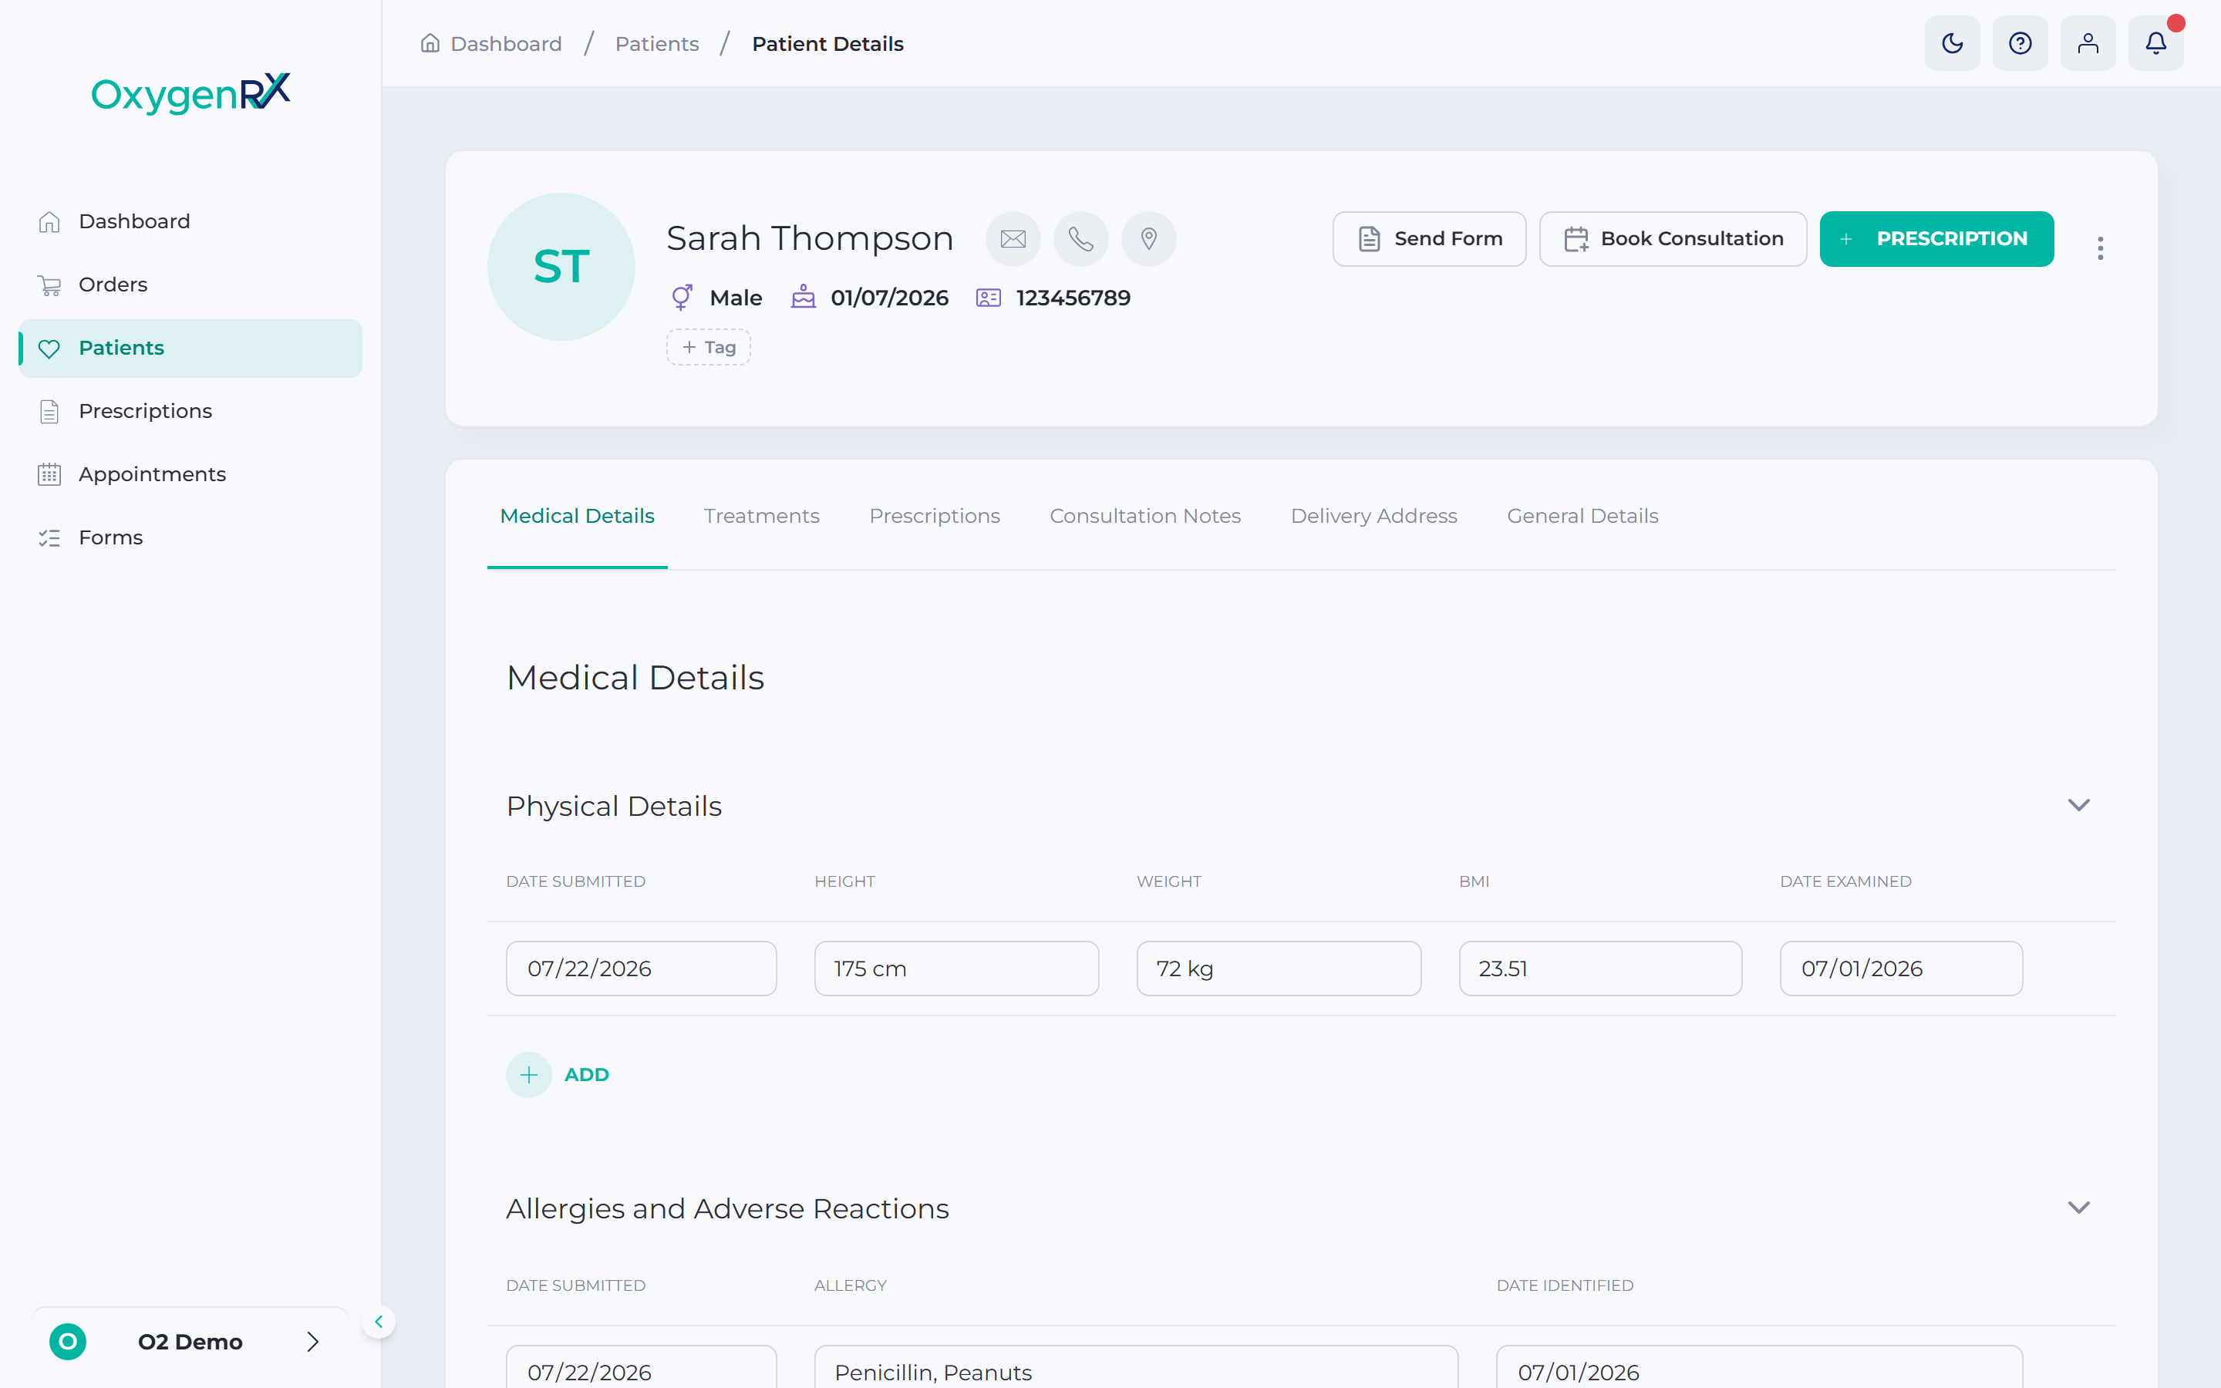Screen dimensions: 2221x1388
Task: Click the weight field 72 kg
Action: click(x=1279, y=969)
